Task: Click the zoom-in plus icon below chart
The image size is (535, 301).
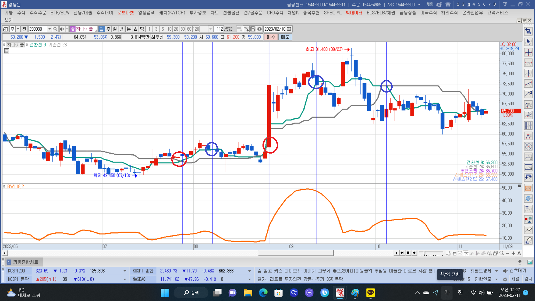Action: [513, 253]
